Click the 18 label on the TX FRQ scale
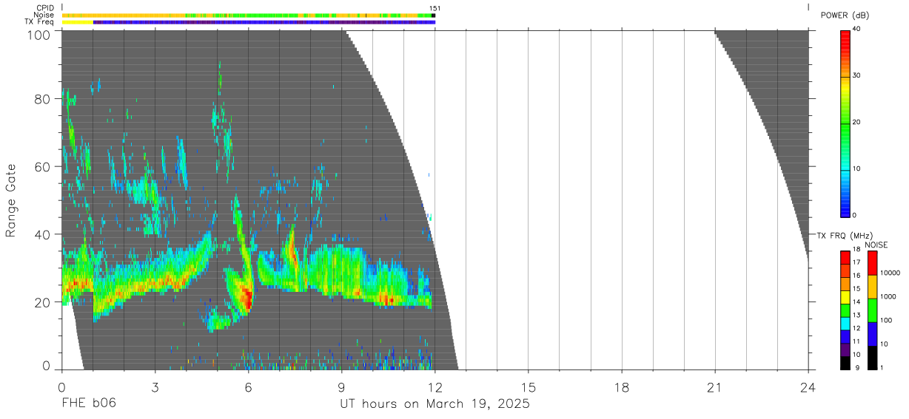The image size is (909, 419). tap(856, 250)
